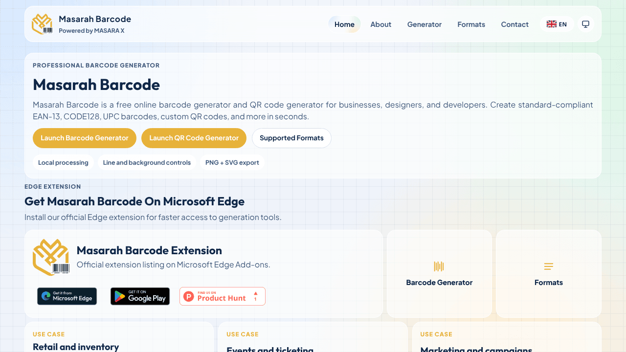This screenshot has height=352, width=626.
Task: Click the Formats list icon card
Action: tap(549, 274)
